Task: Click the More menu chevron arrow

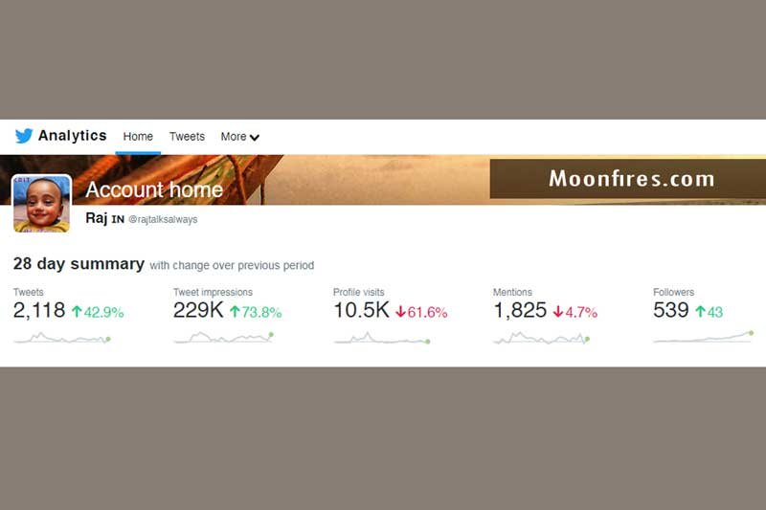Action: pos(255,138)
